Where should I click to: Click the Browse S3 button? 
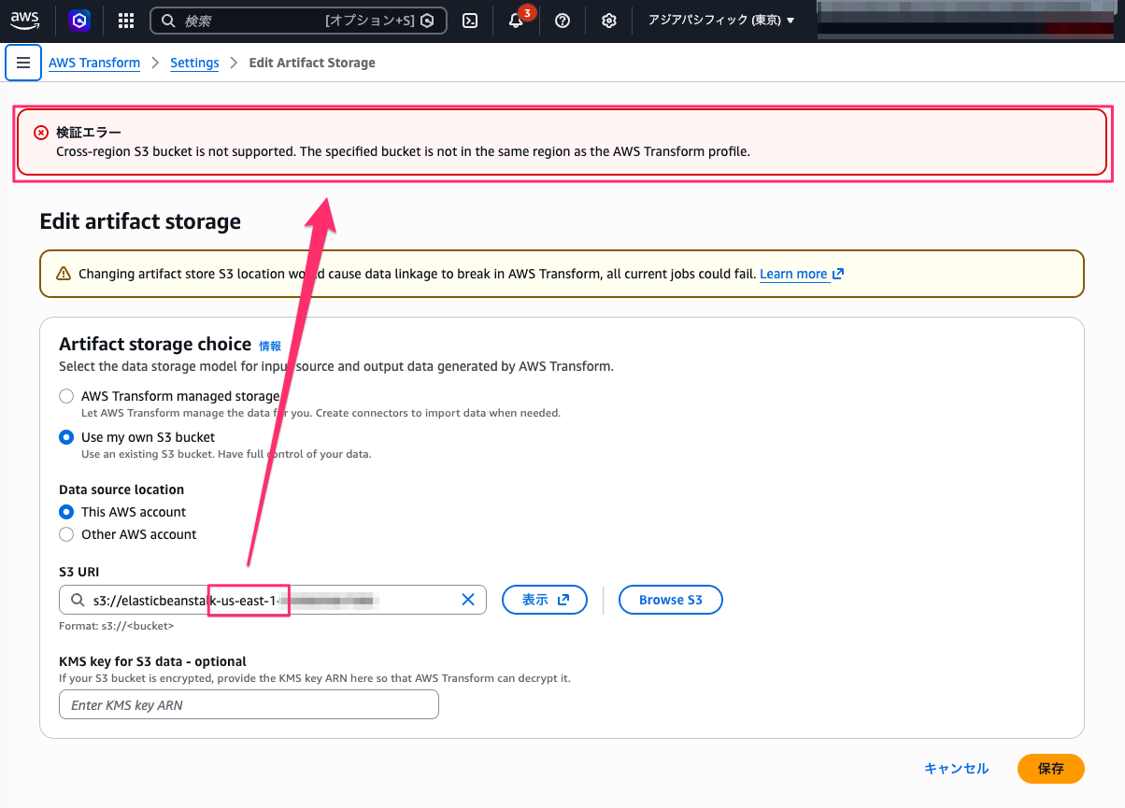click(671, 600)
